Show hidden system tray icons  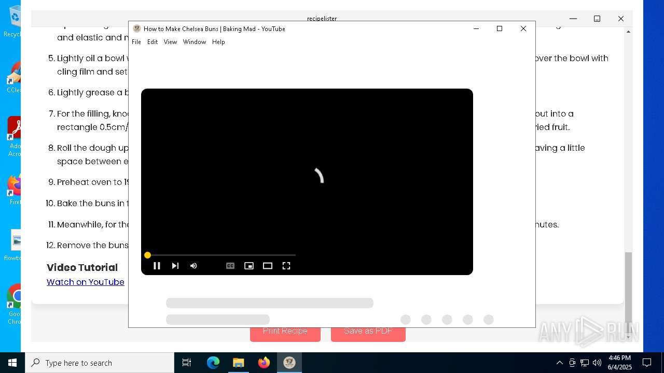click(x=559, y=363)
